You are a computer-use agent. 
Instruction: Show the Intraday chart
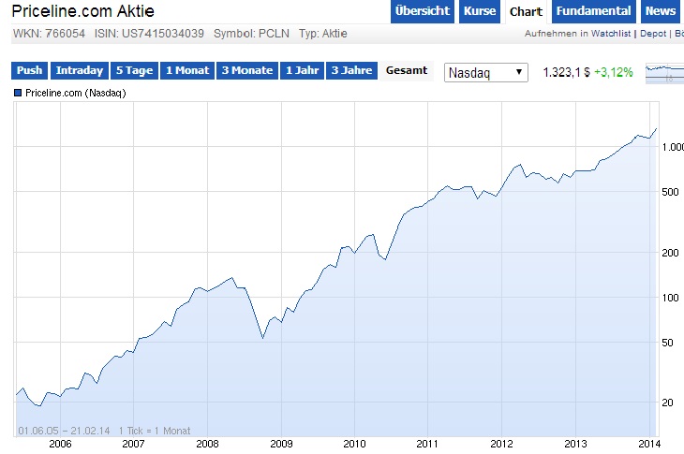click(x=79, y=70)
